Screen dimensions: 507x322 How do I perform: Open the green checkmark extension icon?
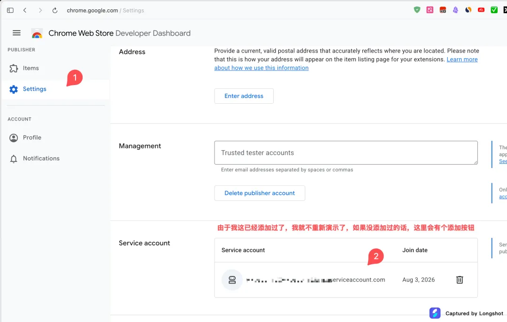pyautogui.click(x=494, y=10)
